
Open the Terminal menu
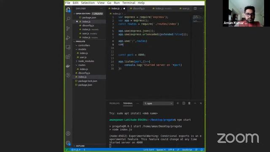point(129,3)
